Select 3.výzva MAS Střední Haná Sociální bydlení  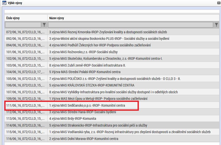point(83,112)
